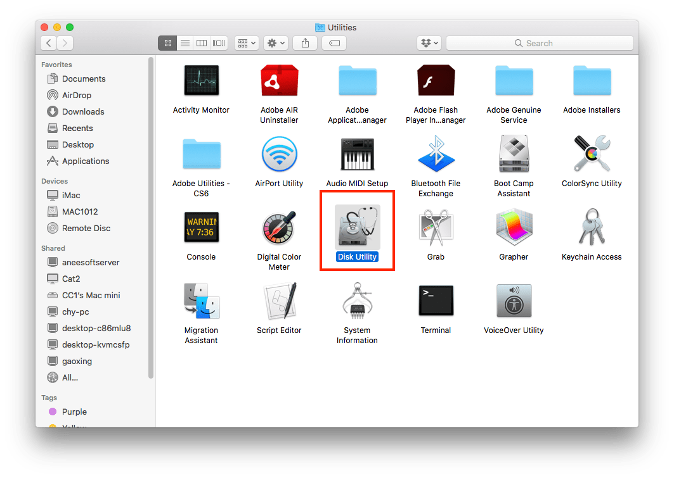Viewport: 674px width, 478px height.
Task: Open Keychain Access
Action: tap(592, 227)
